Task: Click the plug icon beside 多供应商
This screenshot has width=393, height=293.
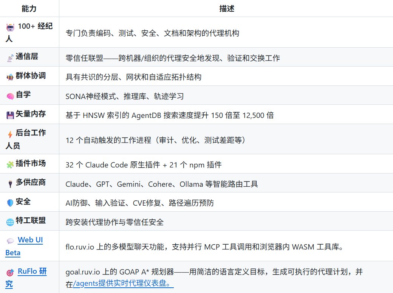Action: [x=10, y=184]
